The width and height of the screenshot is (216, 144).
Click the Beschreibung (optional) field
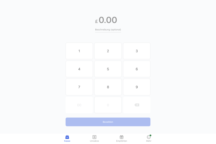tap(108, 30)
